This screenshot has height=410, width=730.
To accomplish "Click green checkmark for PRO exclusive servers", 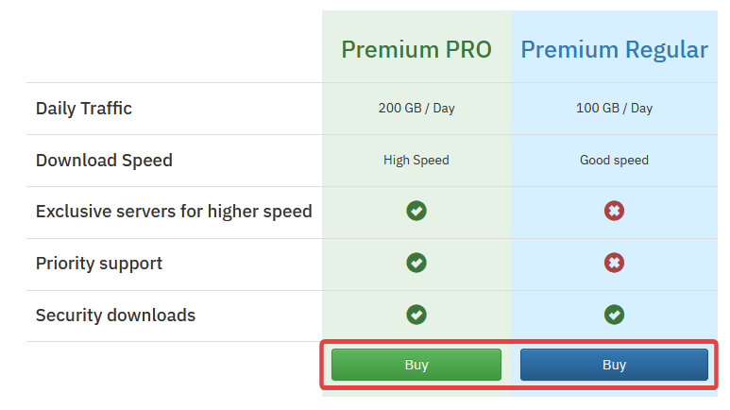I will [416, 211].
